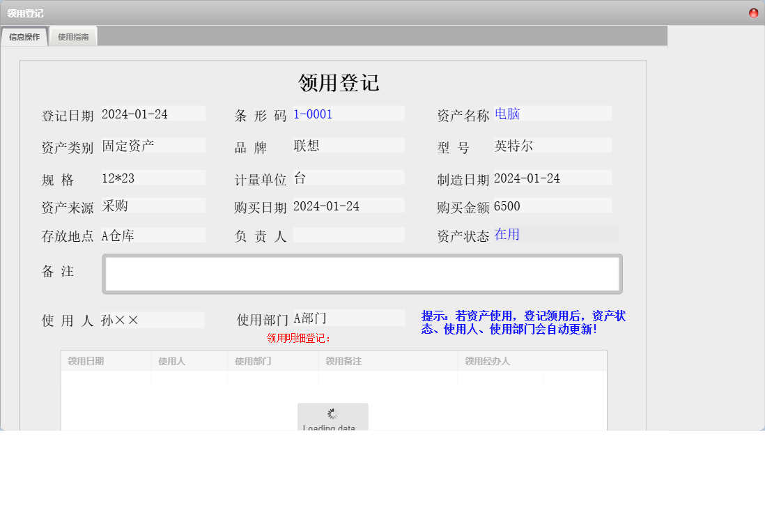This screenshot has height=517, width=765.
Task: Click the 规格 field showing 12*23
Action: click(x=153, y=177)
